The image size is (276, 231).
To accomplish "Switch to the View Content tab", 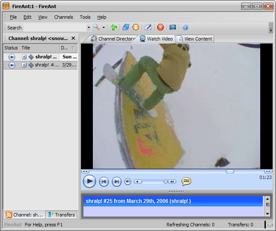I will click(x=195, y=39).
